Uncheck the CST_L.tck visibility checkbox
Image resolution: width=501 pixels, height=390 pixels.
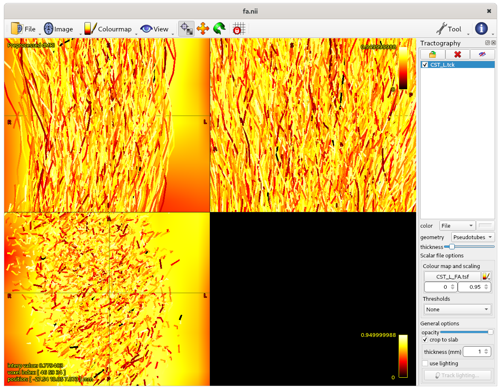[425, 65]
